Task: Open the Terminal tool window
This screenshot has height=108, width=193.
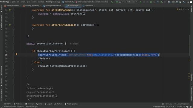Action: [30, 104]
